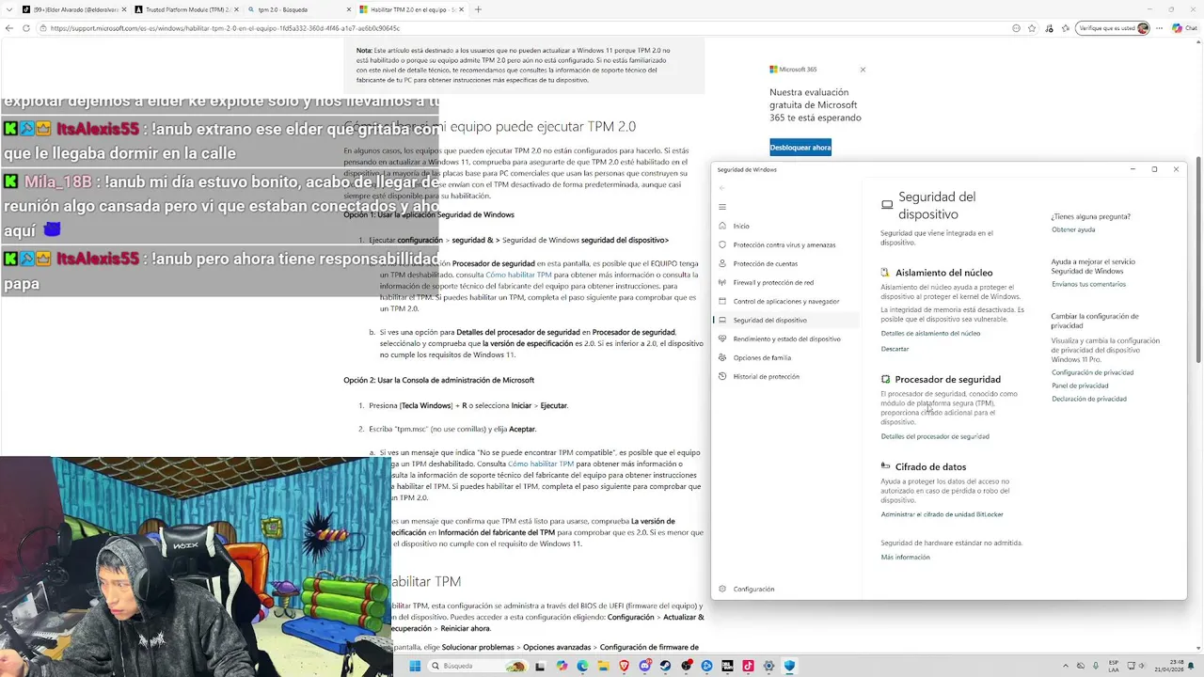Click the back arrow in Seguridad de Windows
The height and width of the screenshot is (677, 1204).
coord(722,188)
